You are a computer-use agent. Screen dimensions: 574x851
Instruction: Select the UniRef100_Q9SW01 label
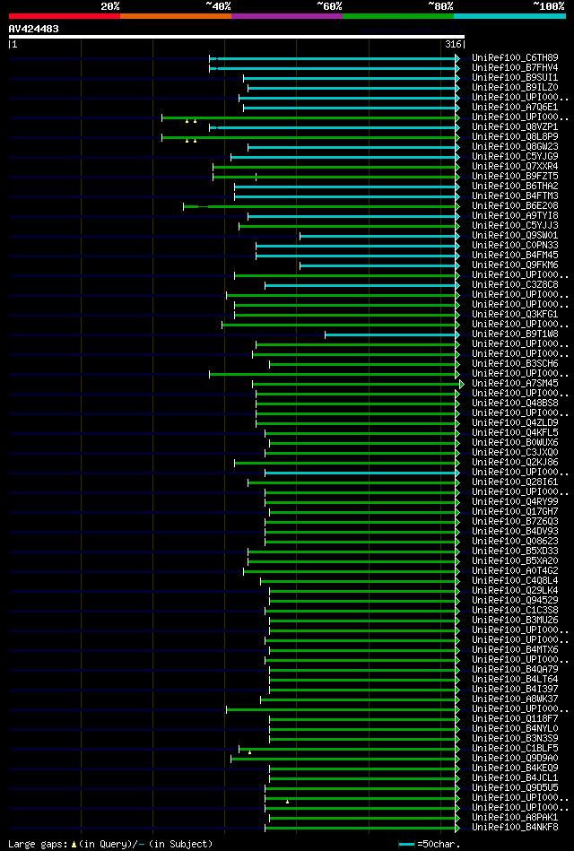tap(515, 236)
